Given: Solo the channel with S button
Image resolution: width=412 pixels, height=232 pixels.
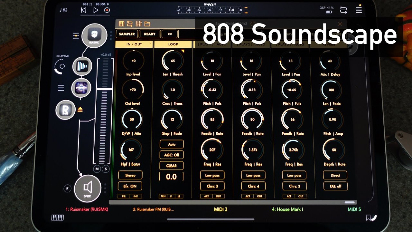Looking at the screenshot, I should click(x=106, y=169).
